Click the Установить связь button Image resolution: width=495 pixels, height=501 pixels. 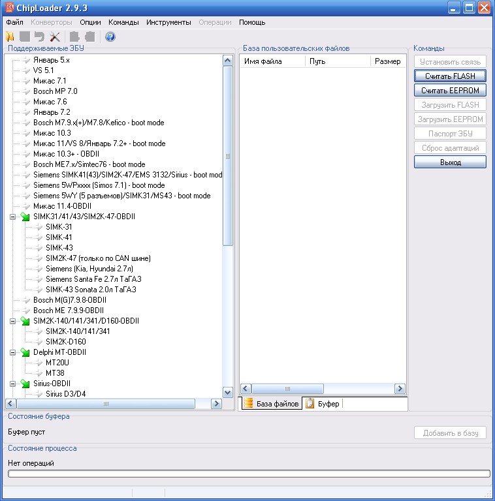coord(450,62)
